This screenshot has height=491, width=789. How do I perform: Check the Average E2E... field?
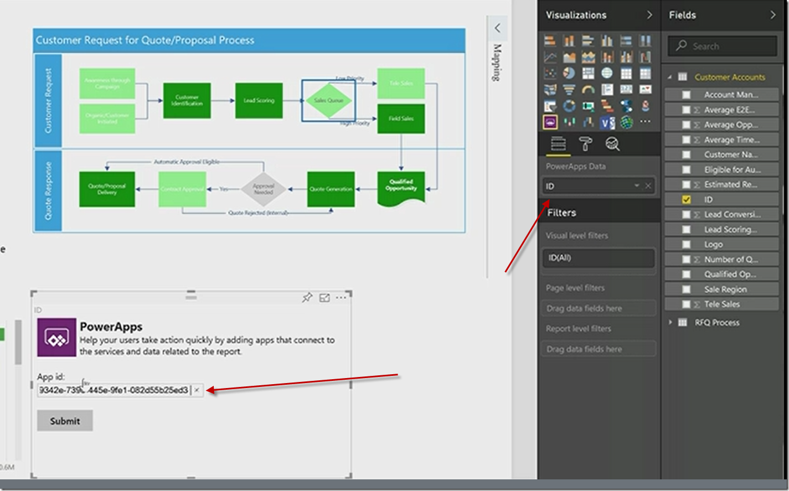pyautogui.click(x=686, y=110)
